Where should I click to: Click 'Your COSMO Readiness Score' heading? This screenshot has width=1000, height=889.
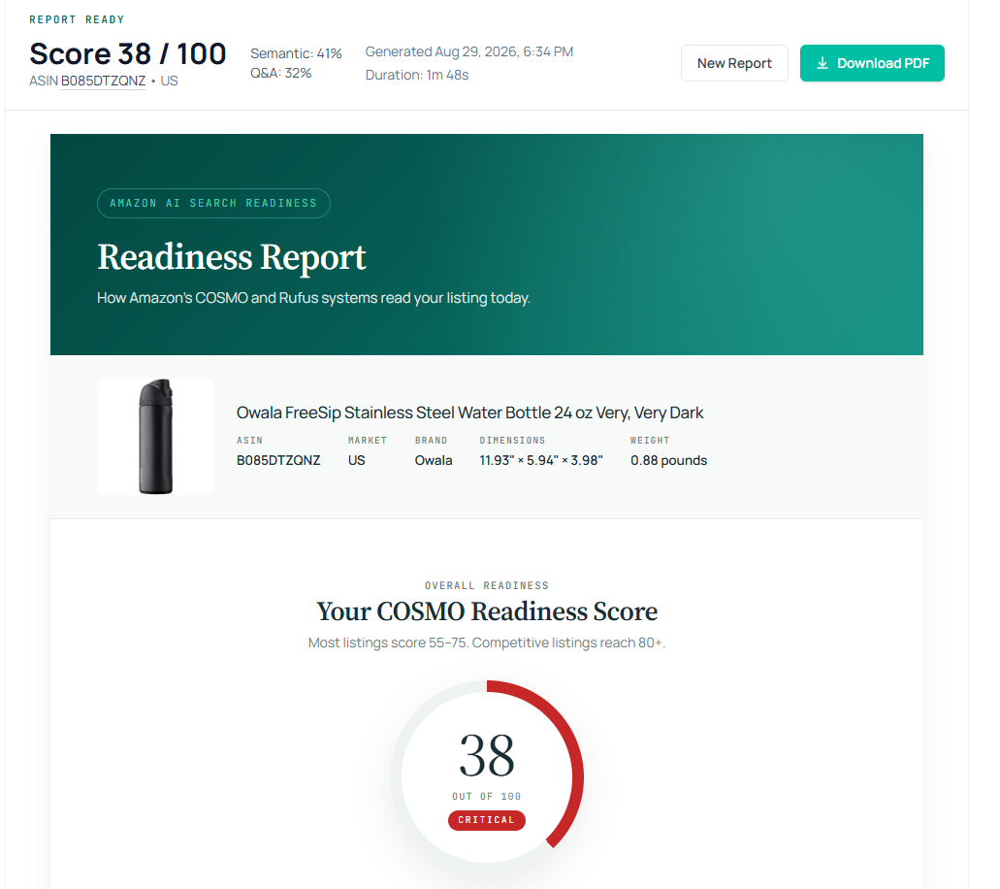(487, 611)
